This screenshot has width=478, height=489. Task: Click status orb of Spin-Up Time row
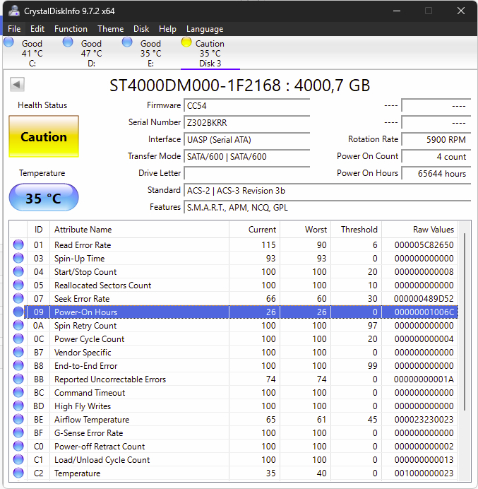(18, 258)
